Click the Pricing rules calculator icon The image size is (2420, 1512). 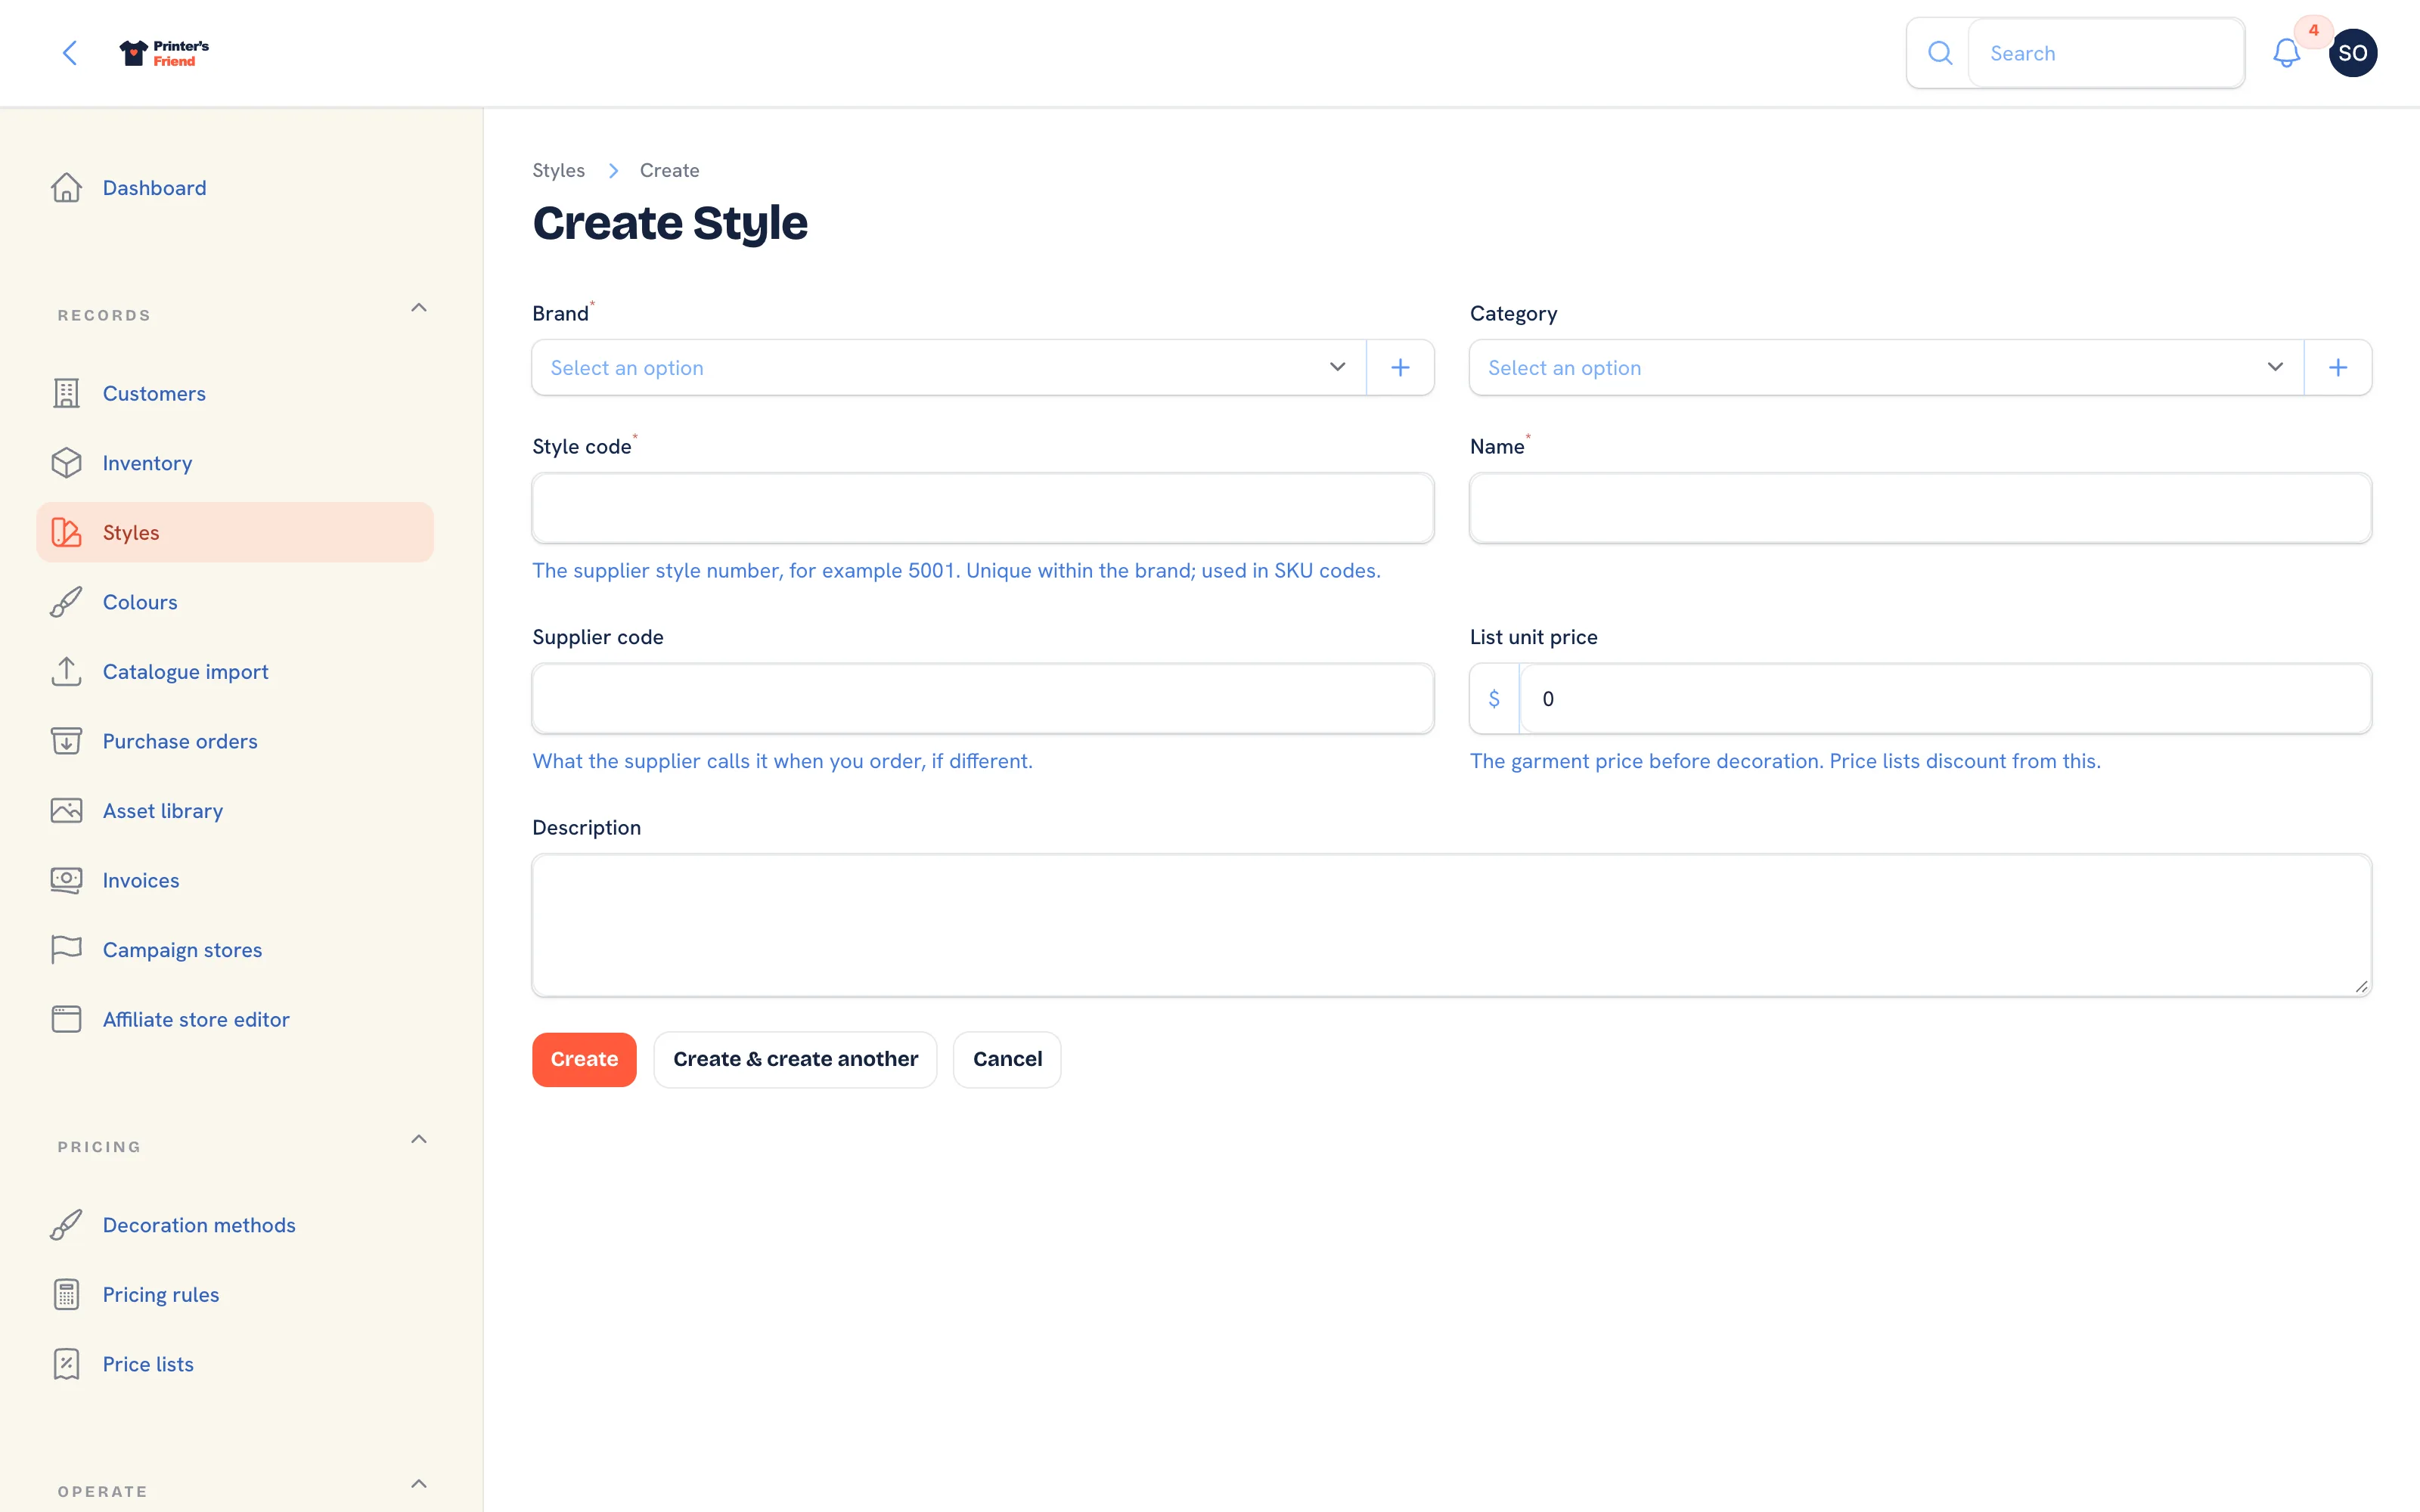(x=66, y=1294)
